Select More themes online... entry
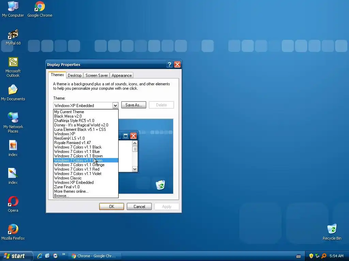 pos(86,191)
